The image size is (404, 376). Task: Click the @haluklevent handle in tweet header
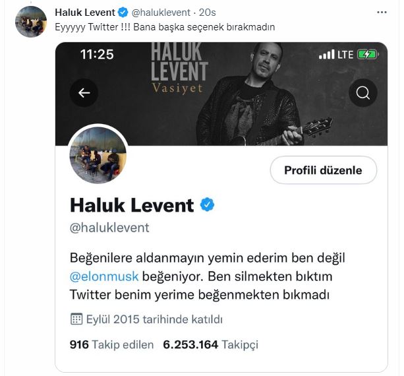click(x=161, y=13)
